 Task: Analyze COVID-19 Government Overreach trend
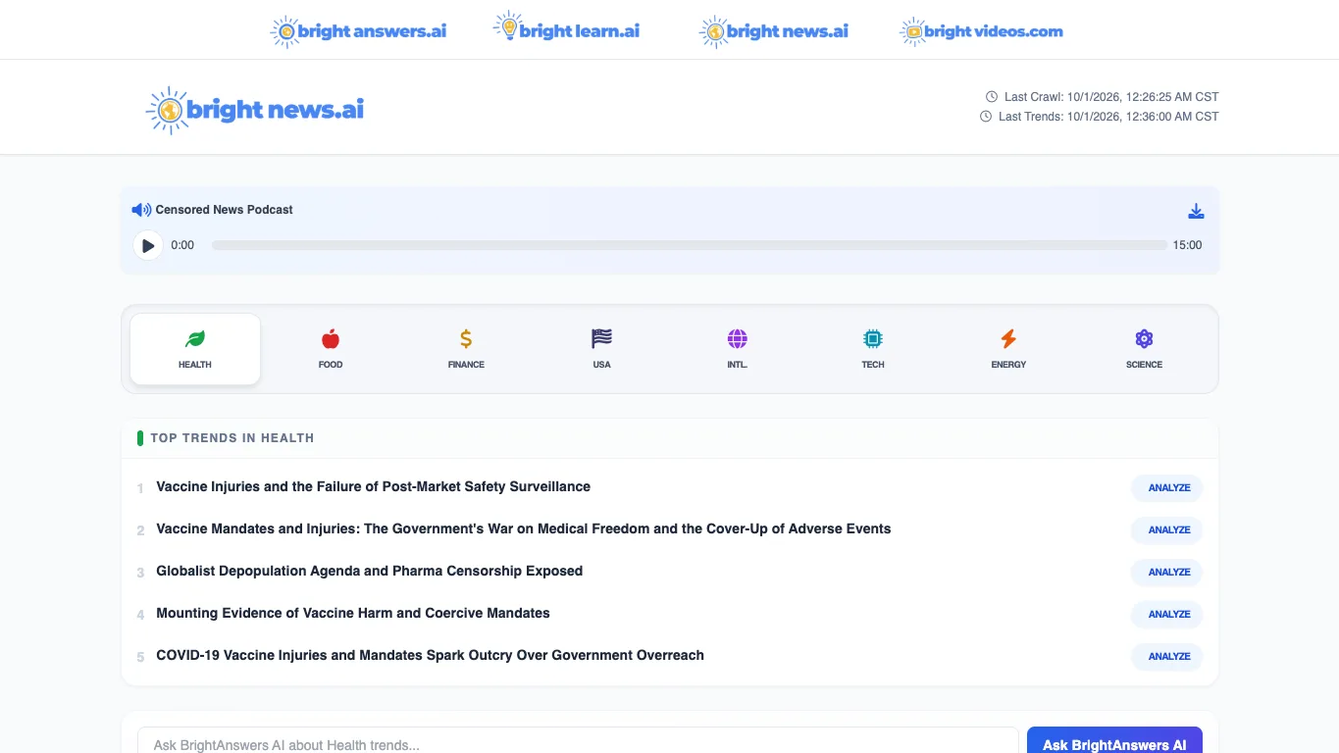point(1168,656)
